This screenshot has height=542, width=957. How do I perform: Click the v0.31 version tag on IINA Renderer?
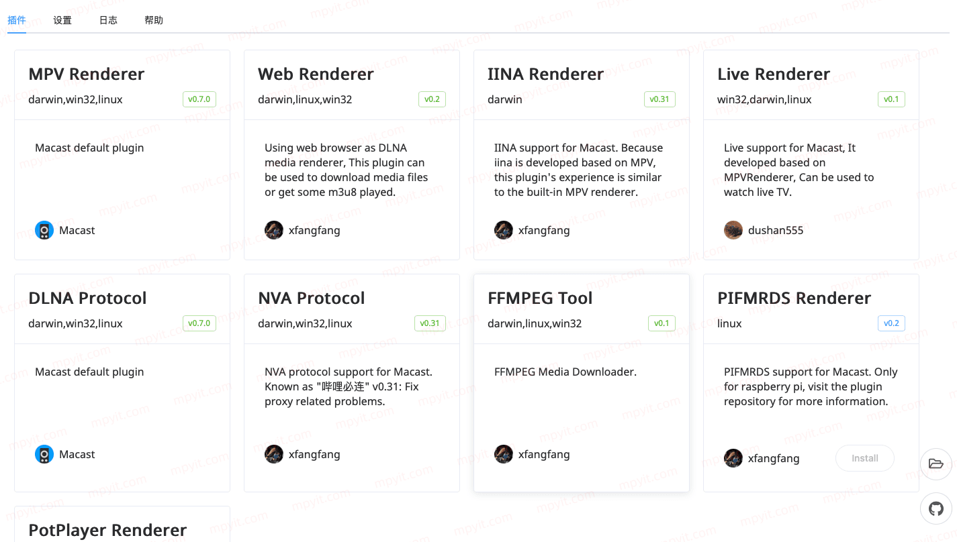point(659,99)
